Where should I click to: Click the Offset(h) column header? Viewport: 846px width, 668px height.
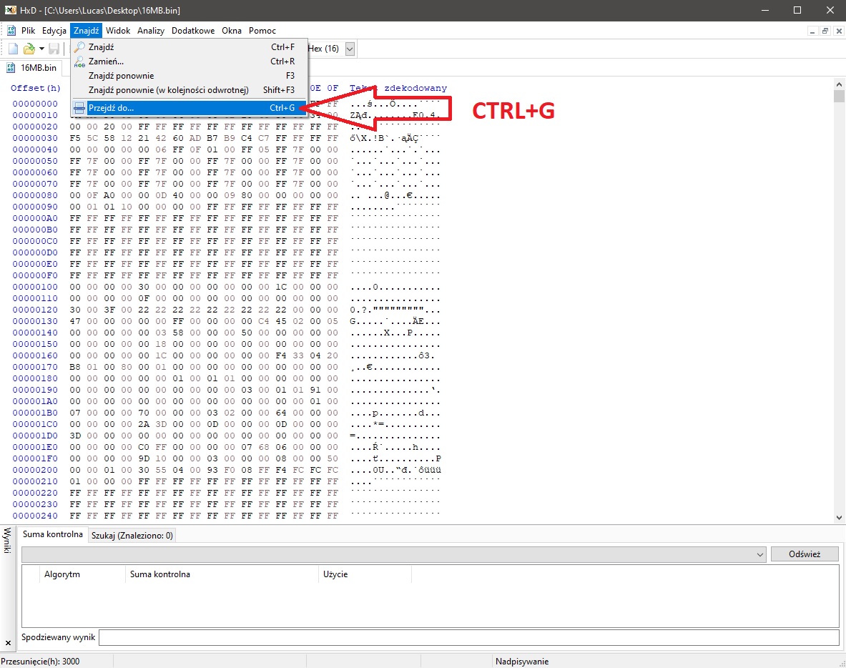point(36,88)
